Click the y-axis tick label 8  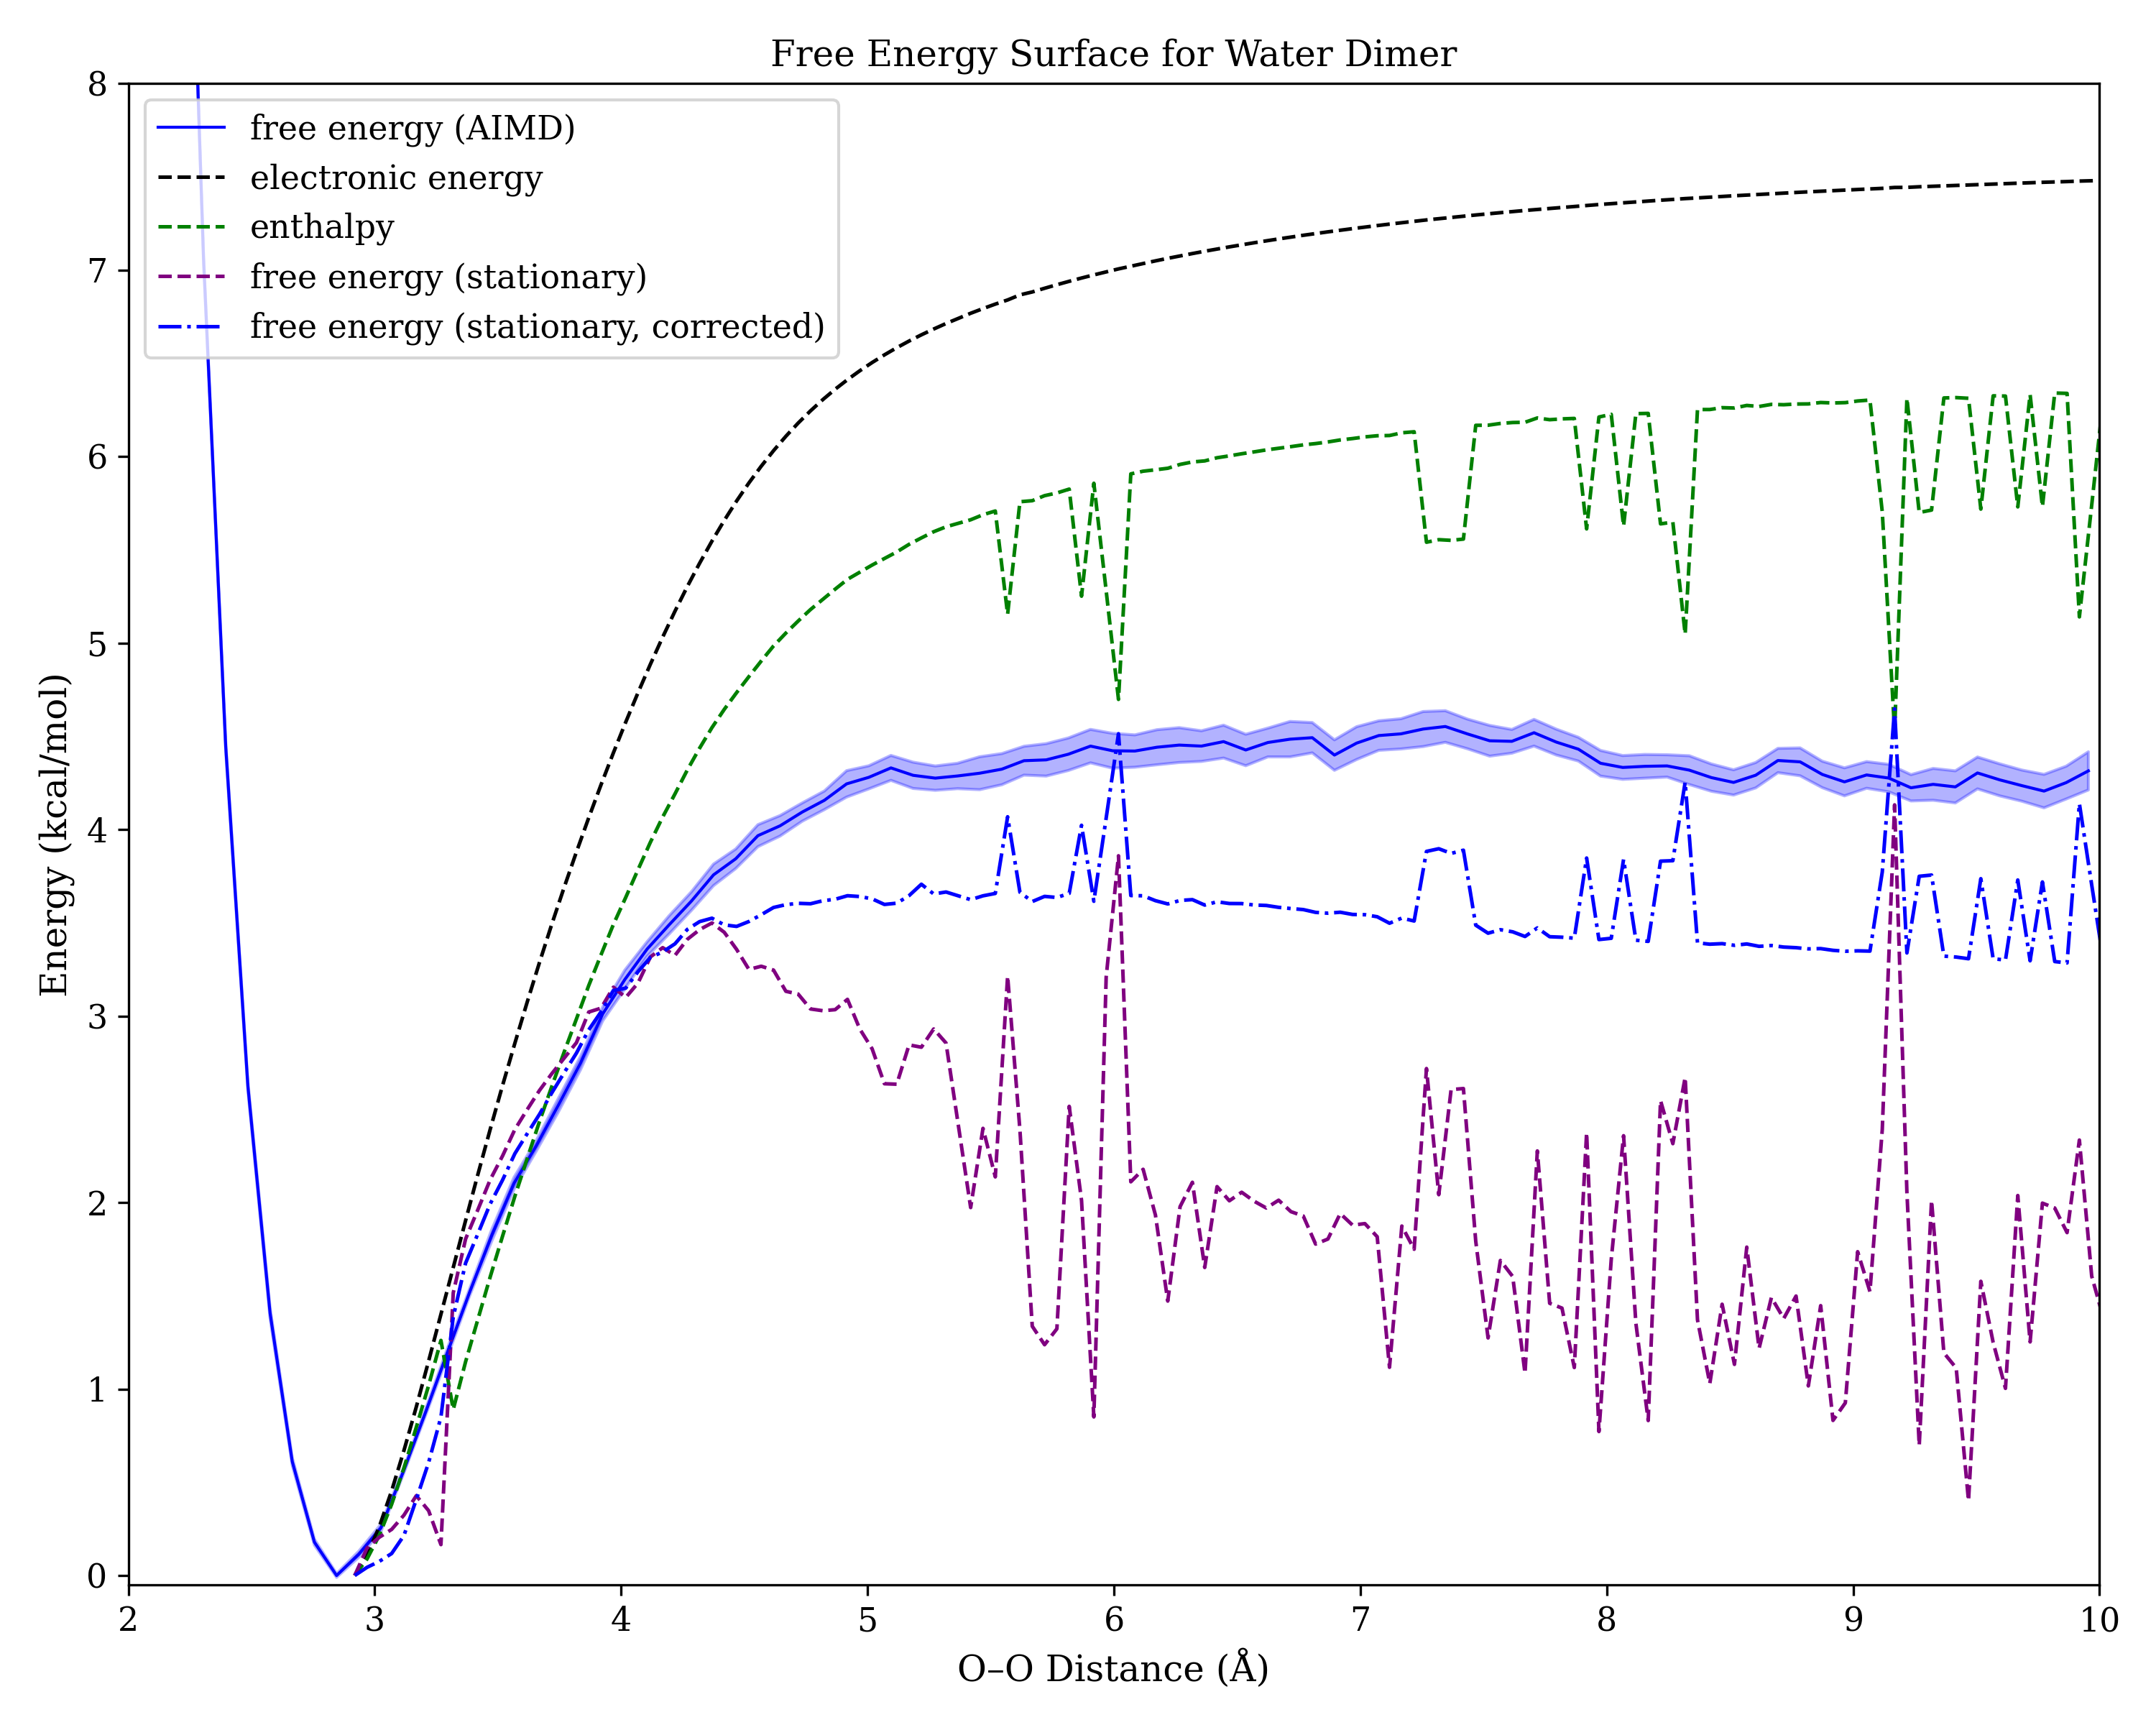[97, 85]
